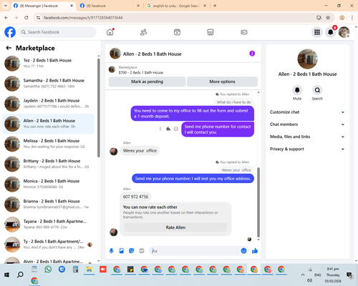This screenshot has width=358, height=286.
Task: Open the Tayana - 2 Beds 1 Bath Apartment chat
Action: point(48,225)
